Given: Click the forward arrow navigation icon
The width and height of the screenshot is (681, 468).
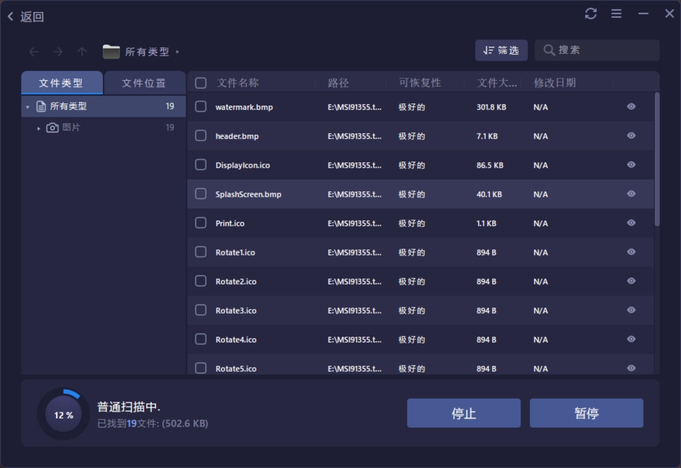Looking at the screenshot, I should [58, 52].
